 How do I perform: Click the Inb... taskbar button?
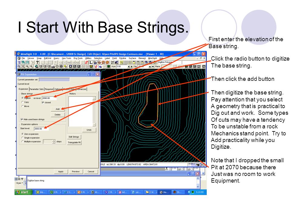tap(41, 192)
